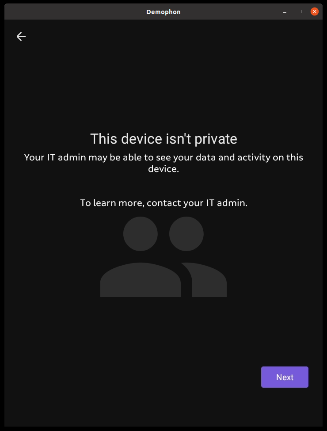
Task: Click the left person's shoulders shape
Action: click(141, 280)
